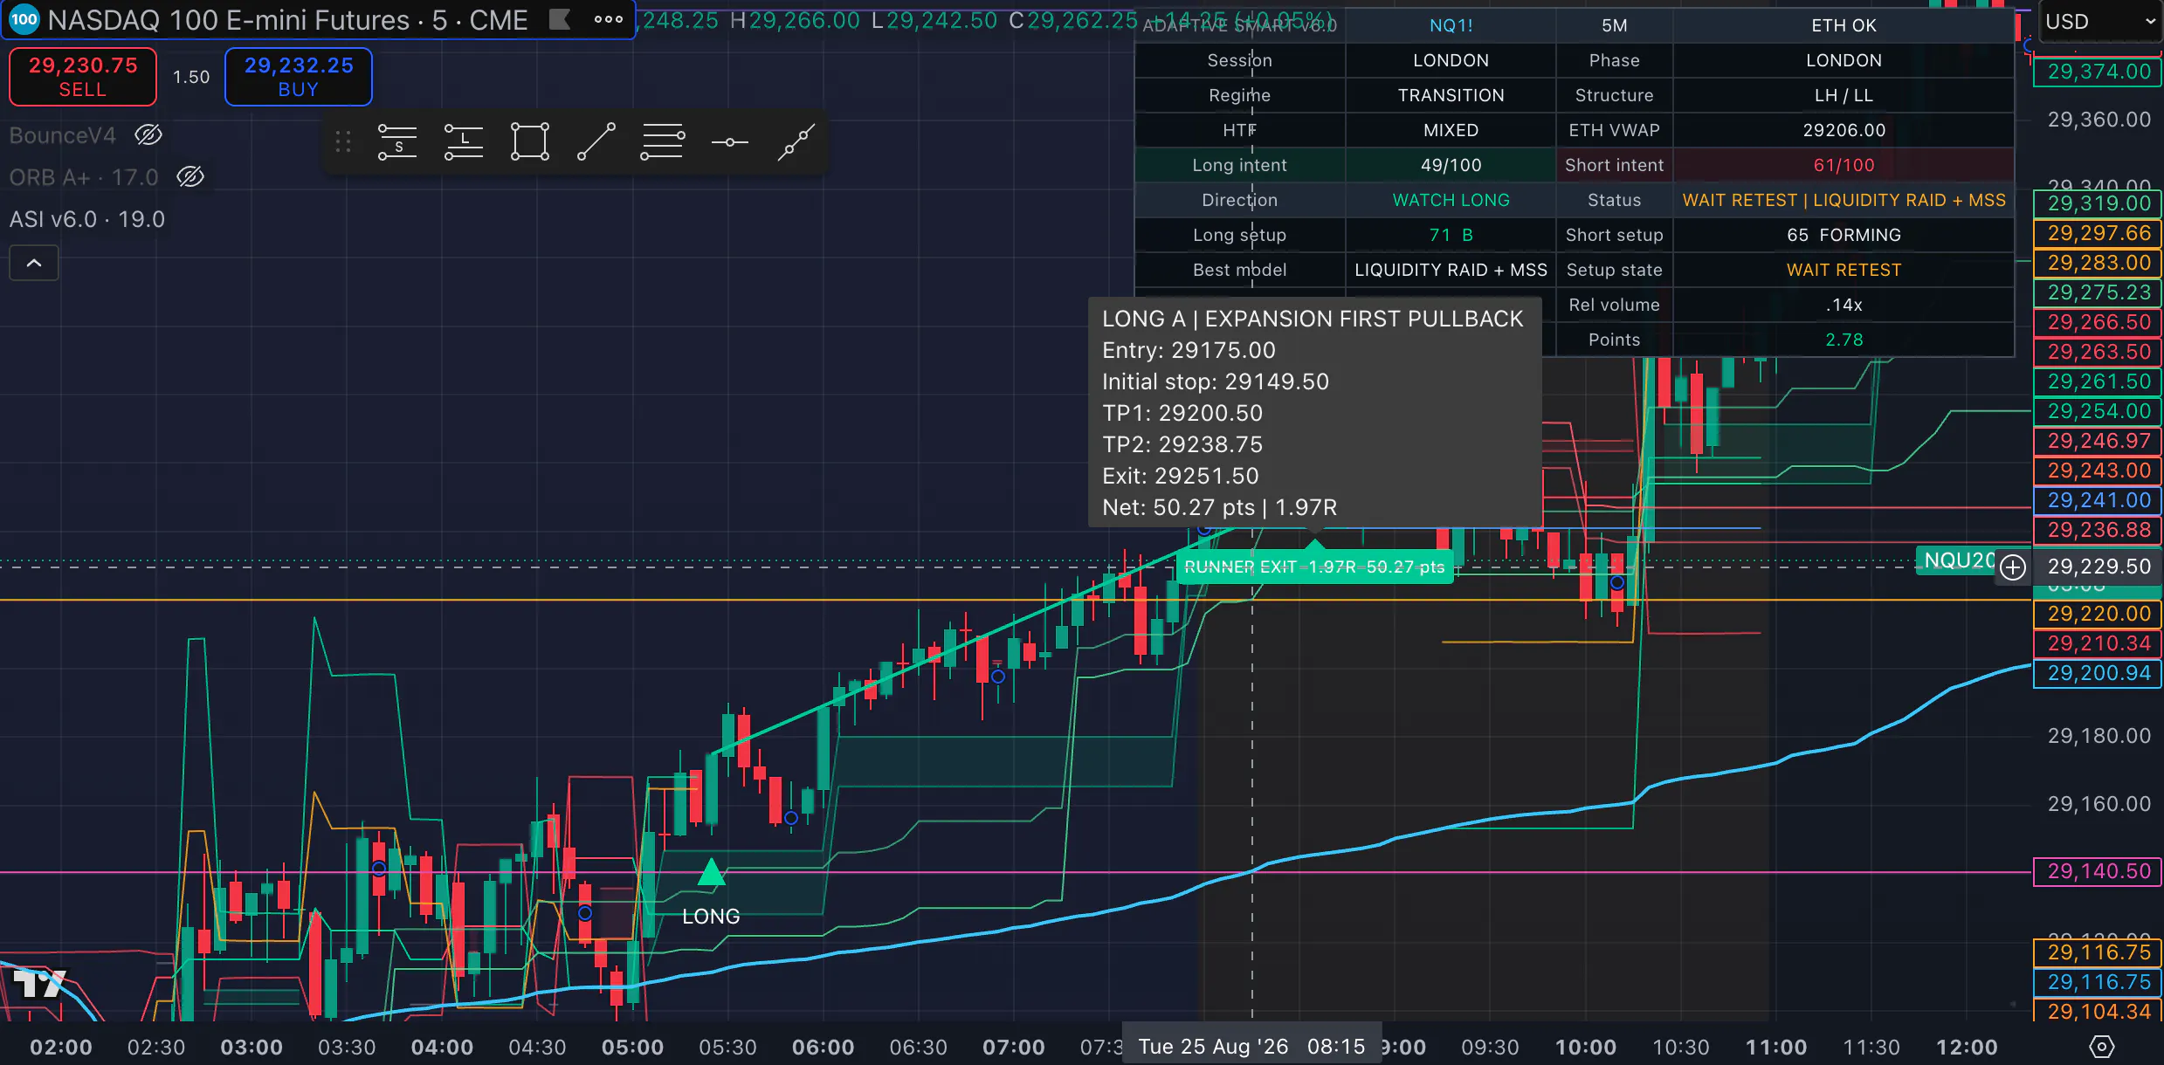2164x1065 pixels.
Task: Open NASDAQ 100 E-mini Futures symbol search
Action: click(288, 19)
